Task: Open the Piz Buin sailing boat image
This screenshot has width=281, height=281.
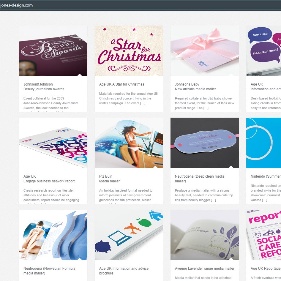Action: tap(129, 143)
